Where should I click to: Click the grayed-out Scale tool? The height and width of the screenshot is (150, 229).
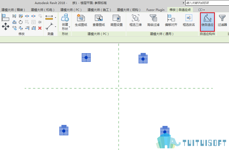34,22
